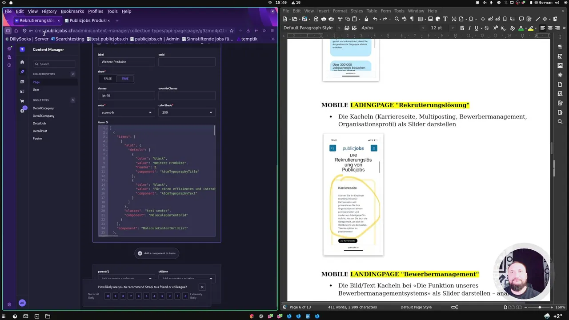The height and width of the screenshot is (320, 569).
Task: Expand more Writer formatting tools chevron
Action: click(x=564, y=28)
